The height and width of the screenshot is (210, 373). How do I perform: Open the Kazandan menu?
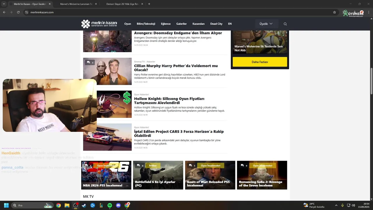coord(198,24)
